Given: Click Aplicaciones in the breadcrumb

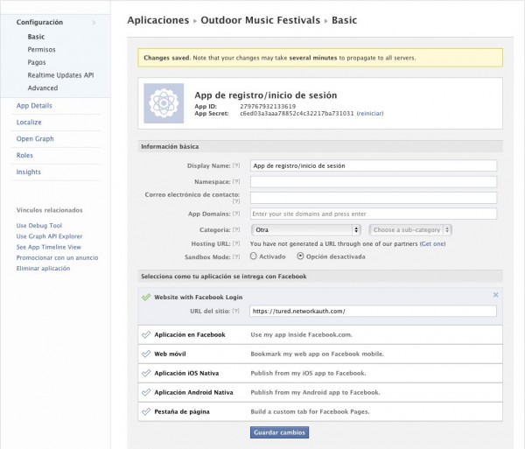Looking at the screenshot, I should click(x=158, y=20).
